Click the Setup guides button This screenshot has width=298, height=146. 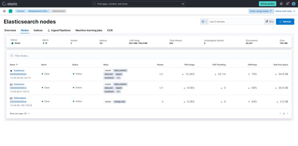pyautogui.click(x=267, y=4)
